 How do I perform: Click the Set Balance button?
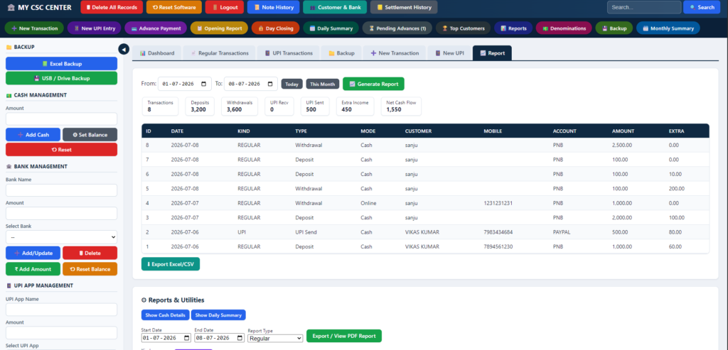click(90, 135)
